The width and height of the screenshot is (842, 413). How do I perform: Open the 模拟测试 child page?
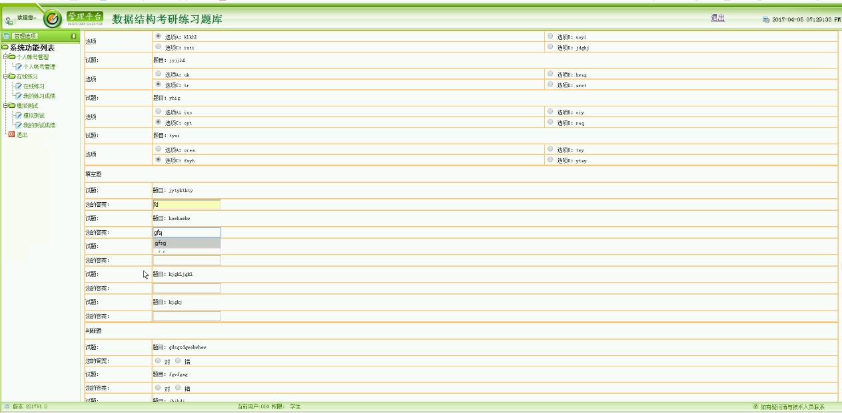34,116
